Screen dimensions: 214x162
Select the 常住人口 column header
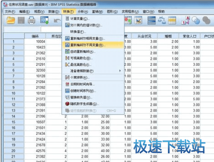coord(189,36)
